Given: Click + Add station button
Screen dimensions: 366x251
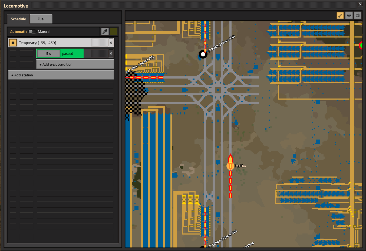Looking at the screenshot, I should pos(61,75).
